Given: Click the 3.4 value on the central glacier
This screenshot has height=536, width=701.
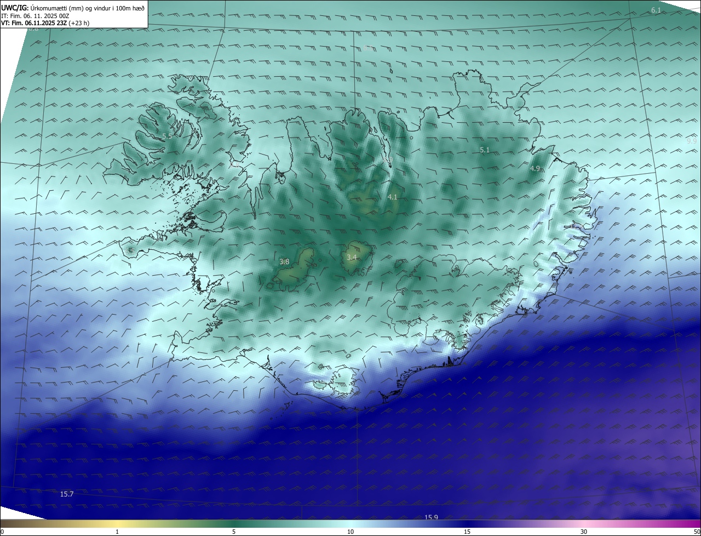Looking at the screenshot, I should point(352,257).
